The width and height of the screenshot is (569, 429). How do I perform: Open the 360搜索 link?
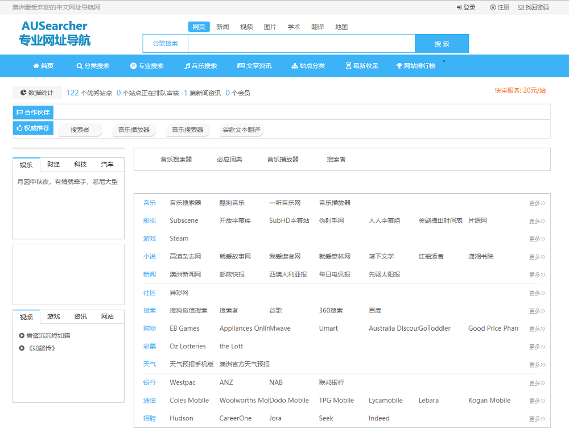(x=331, y=310)
